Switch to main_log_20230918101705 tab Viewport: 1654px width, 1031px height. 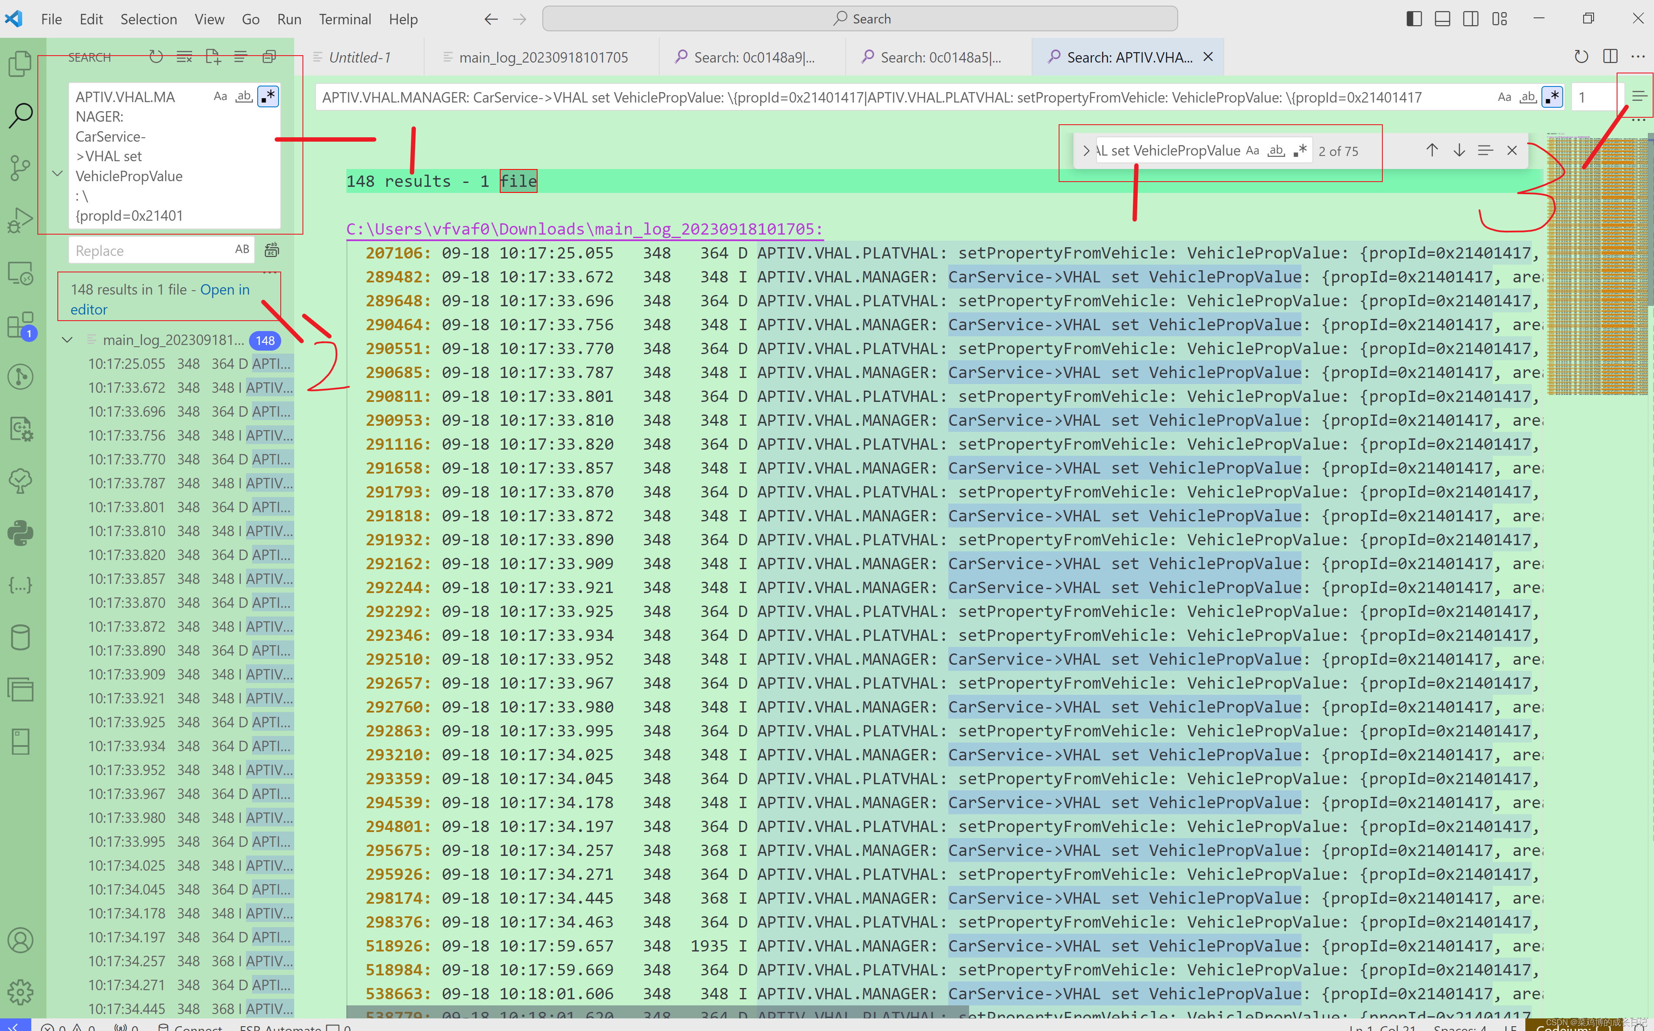(543, 57)
